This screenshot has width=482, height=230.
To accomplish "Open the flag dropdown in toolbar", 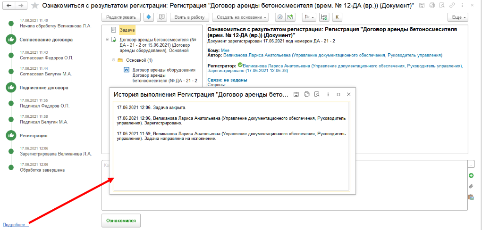I will coord(309,17).
